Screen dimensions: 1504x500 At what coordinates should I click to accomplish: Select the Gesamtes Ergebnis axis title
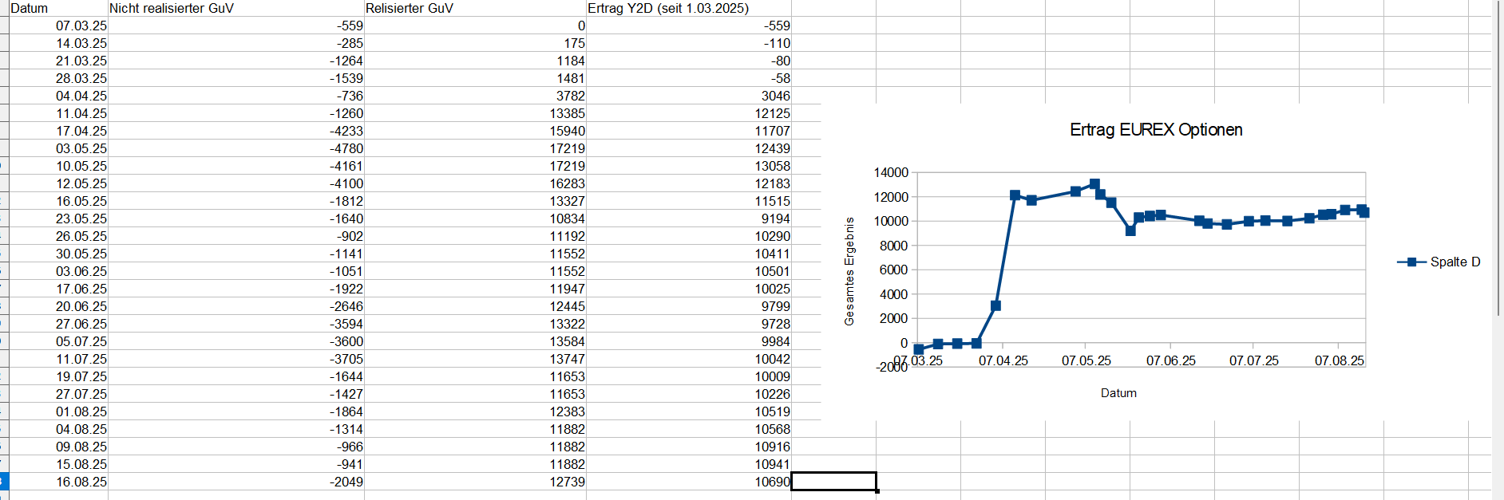coord(849,271)
